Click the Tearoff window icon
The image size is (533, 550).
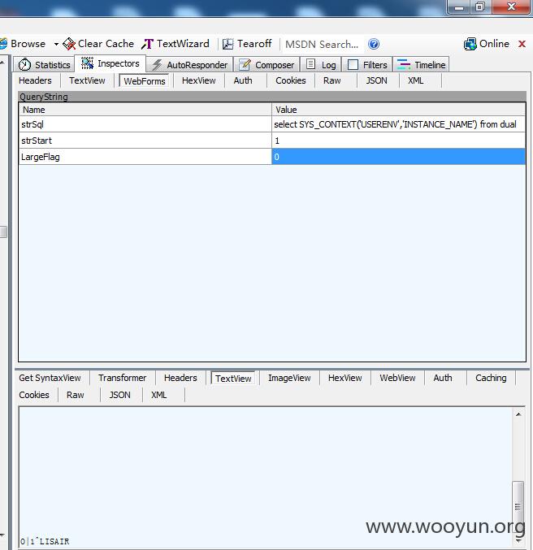point(228,44)
